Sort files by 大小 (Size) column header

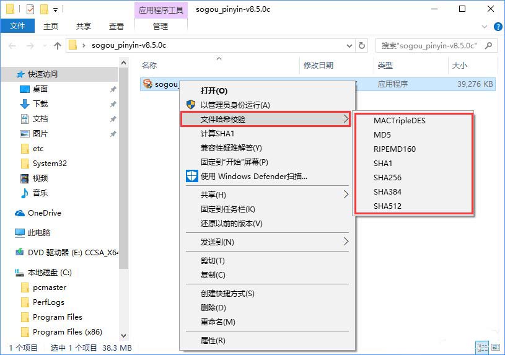click(459, 65)
